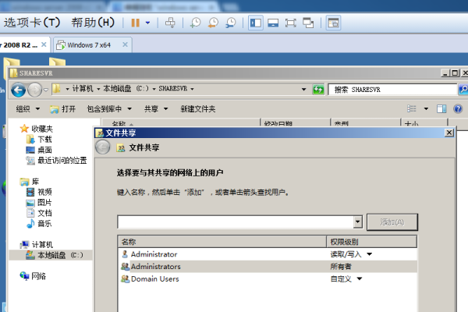The height and width of the screenshot is (312, 468).
Task: Open the dropdown arrow next to pause icon
Action: (147, 23)
